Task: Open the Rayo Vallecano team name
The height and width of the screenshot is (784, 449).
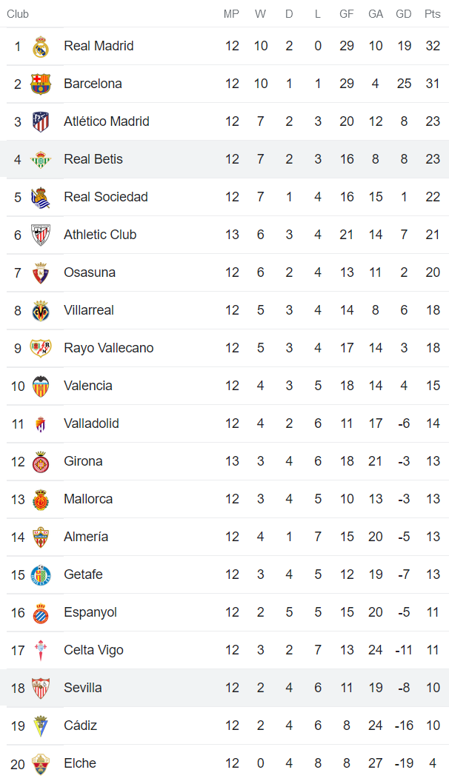Action: point(109,348)
